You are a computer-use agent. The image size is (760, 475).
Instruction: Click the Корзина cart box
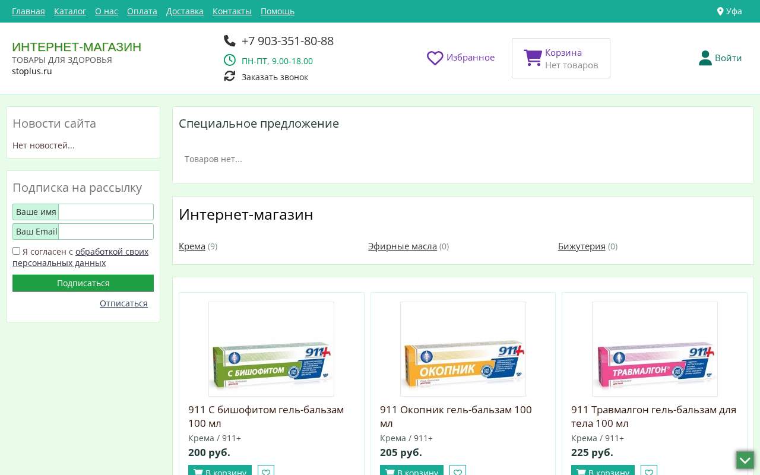pyautogui.click(x=561, y=58)
